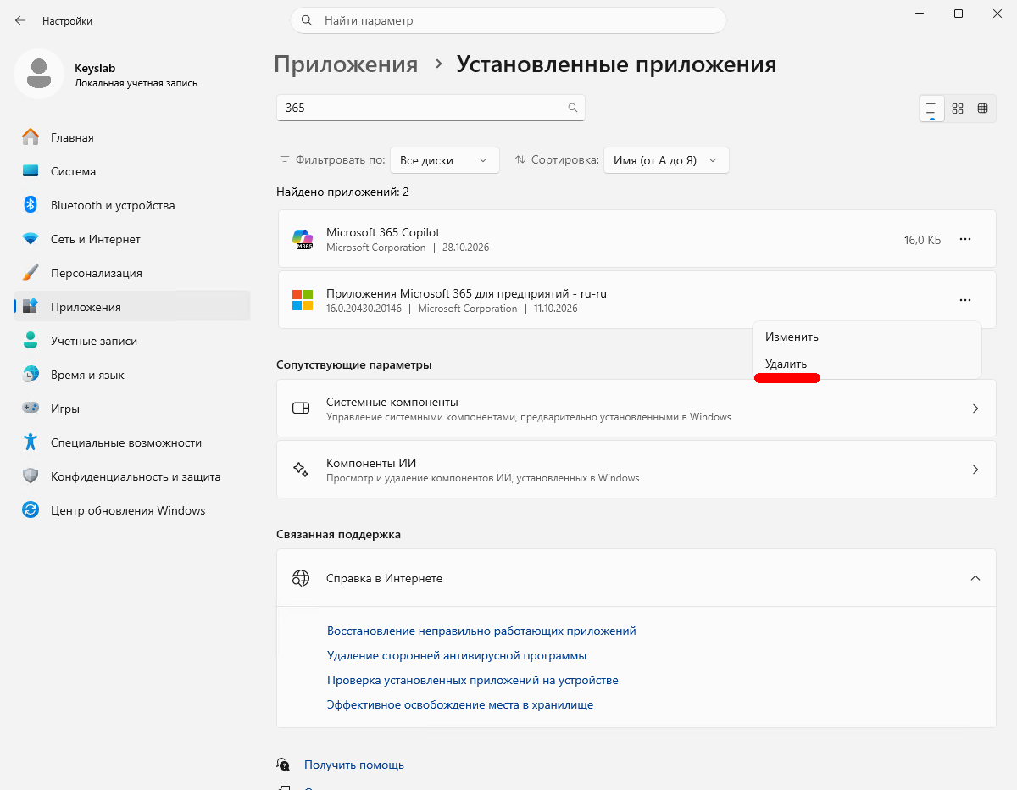Image resolution: width=1017 pixels, height=790 pixels.
Task: Click the 16,0 КБ size value
Action: tap(922, 240)
